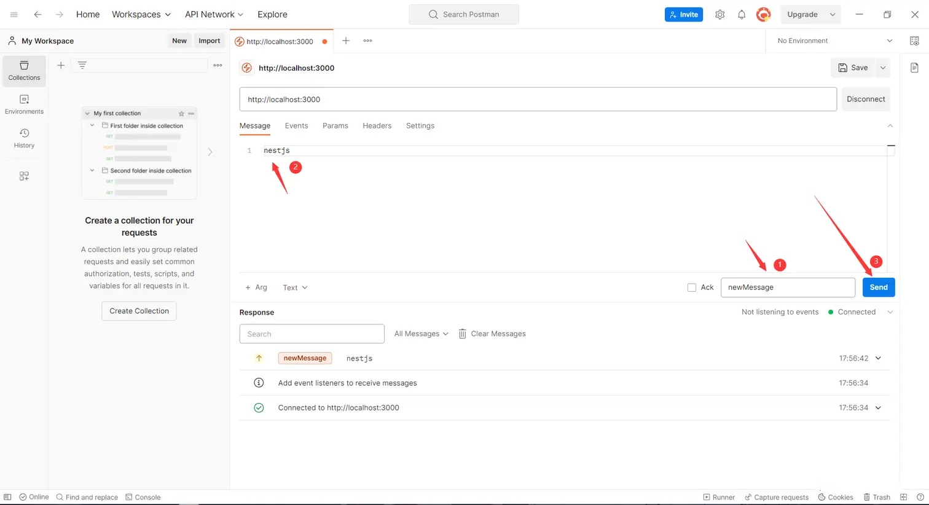Open the History sidebar panel
The width and height of the screenshot is (929, 505).
coord(24,138)
